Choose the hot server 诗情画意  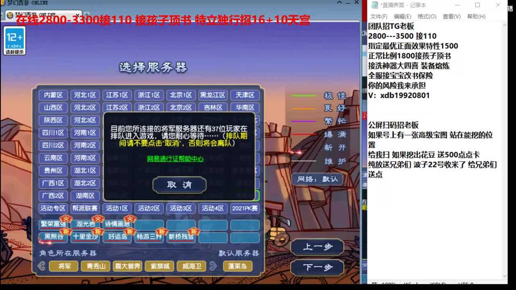click(x=117, y=224)
